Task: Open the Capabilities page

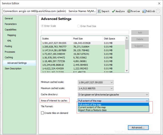Action: point(11,30)
